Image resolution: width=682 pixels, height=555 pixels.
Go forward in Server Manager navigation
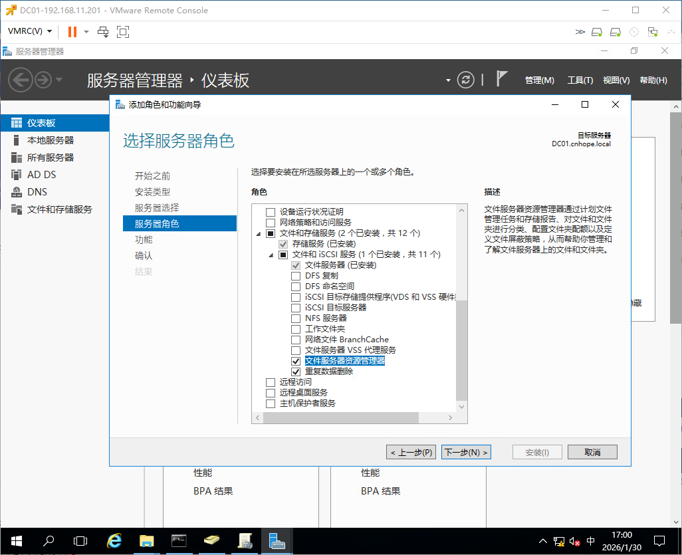coord(43,80)
